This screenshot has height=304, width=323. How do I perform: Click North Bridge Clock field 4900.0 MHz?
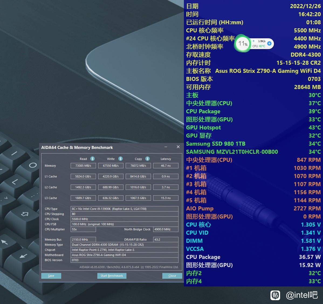coord(166,229)
